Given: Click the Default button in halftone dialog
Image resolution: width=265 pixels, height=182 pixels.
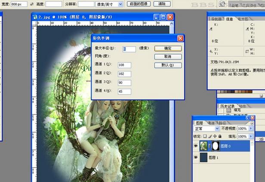Looking at the screenshot, I should coord(168,65).
